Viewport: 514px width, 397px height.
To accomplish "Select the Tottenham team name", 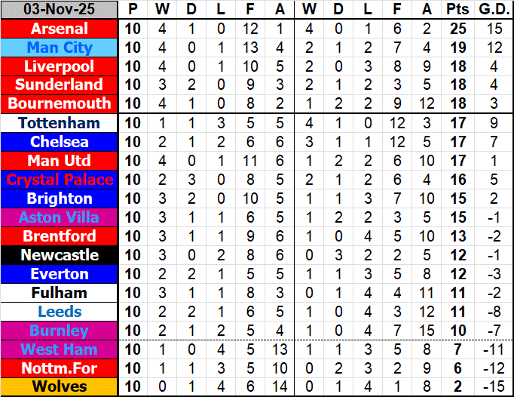I will tap(60, 123).
